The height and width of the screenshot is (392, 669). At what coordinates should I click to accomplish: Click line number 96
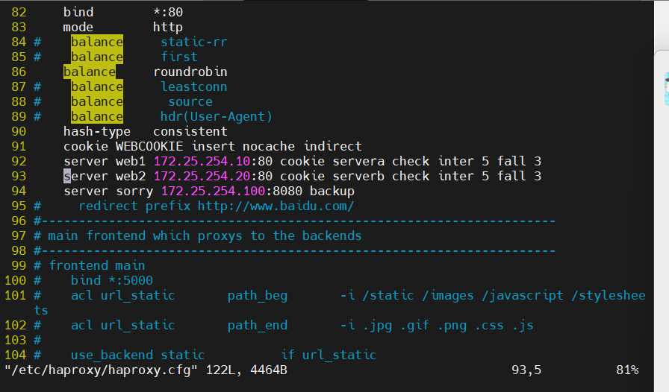pos(19,221)
